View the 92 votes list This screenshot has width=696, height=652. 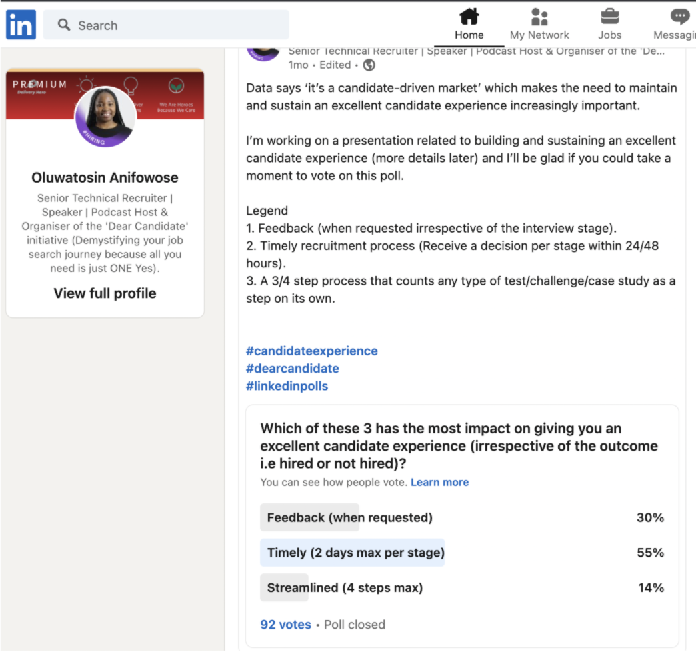[285, 625]
